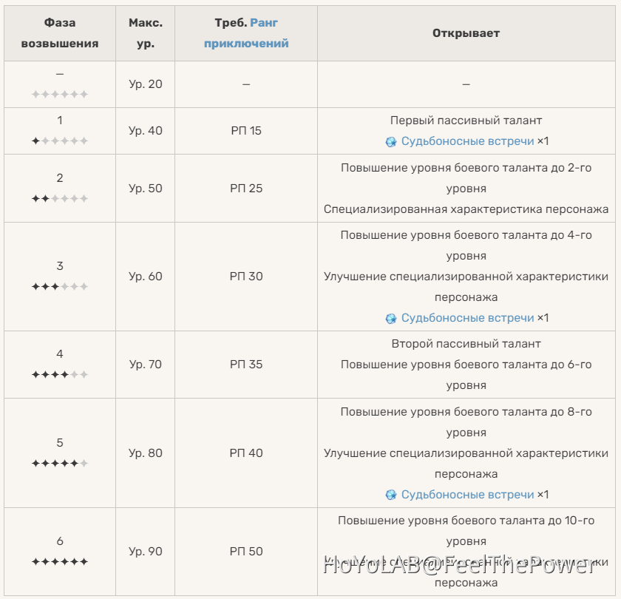Click the four-filled-star rating under phase 4

tap(60, 375)
